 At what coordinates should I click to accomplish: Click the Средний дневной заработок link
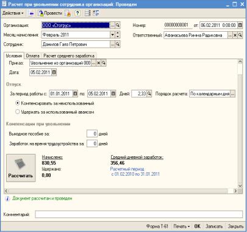(x=137, y=157)
